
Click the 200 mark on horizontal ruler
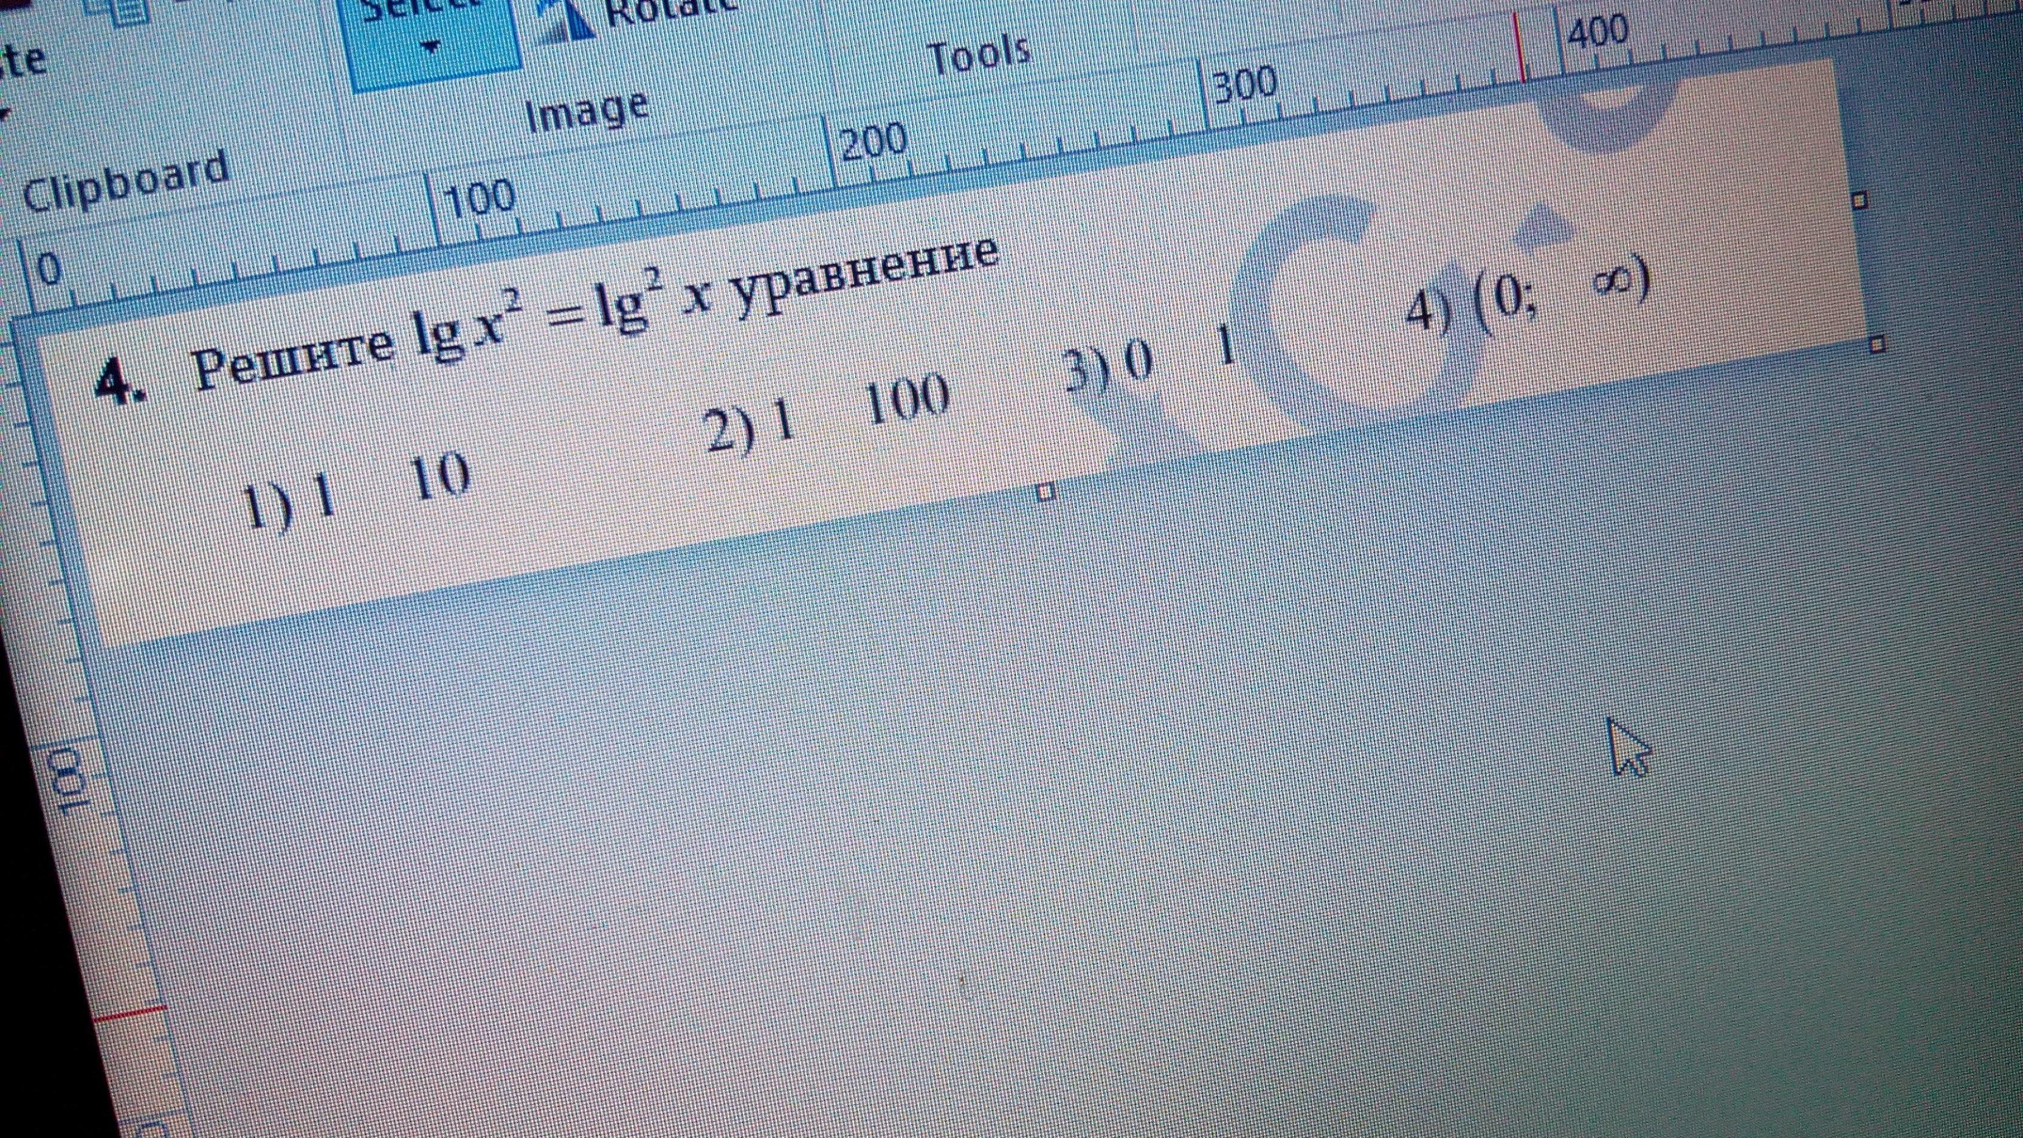click(x=874, y=143)
